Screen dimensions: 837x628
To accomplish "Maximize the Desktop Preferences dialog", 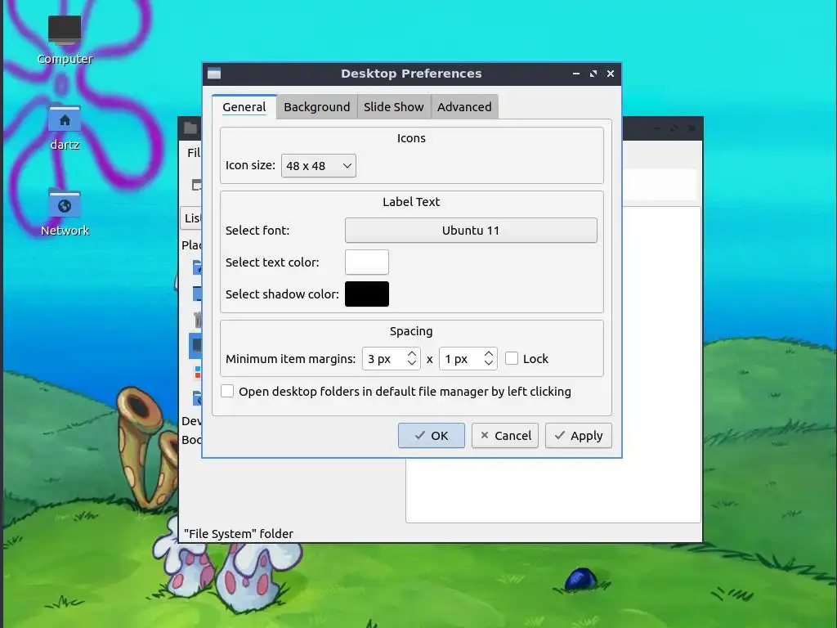I will (x=593, y=74).
